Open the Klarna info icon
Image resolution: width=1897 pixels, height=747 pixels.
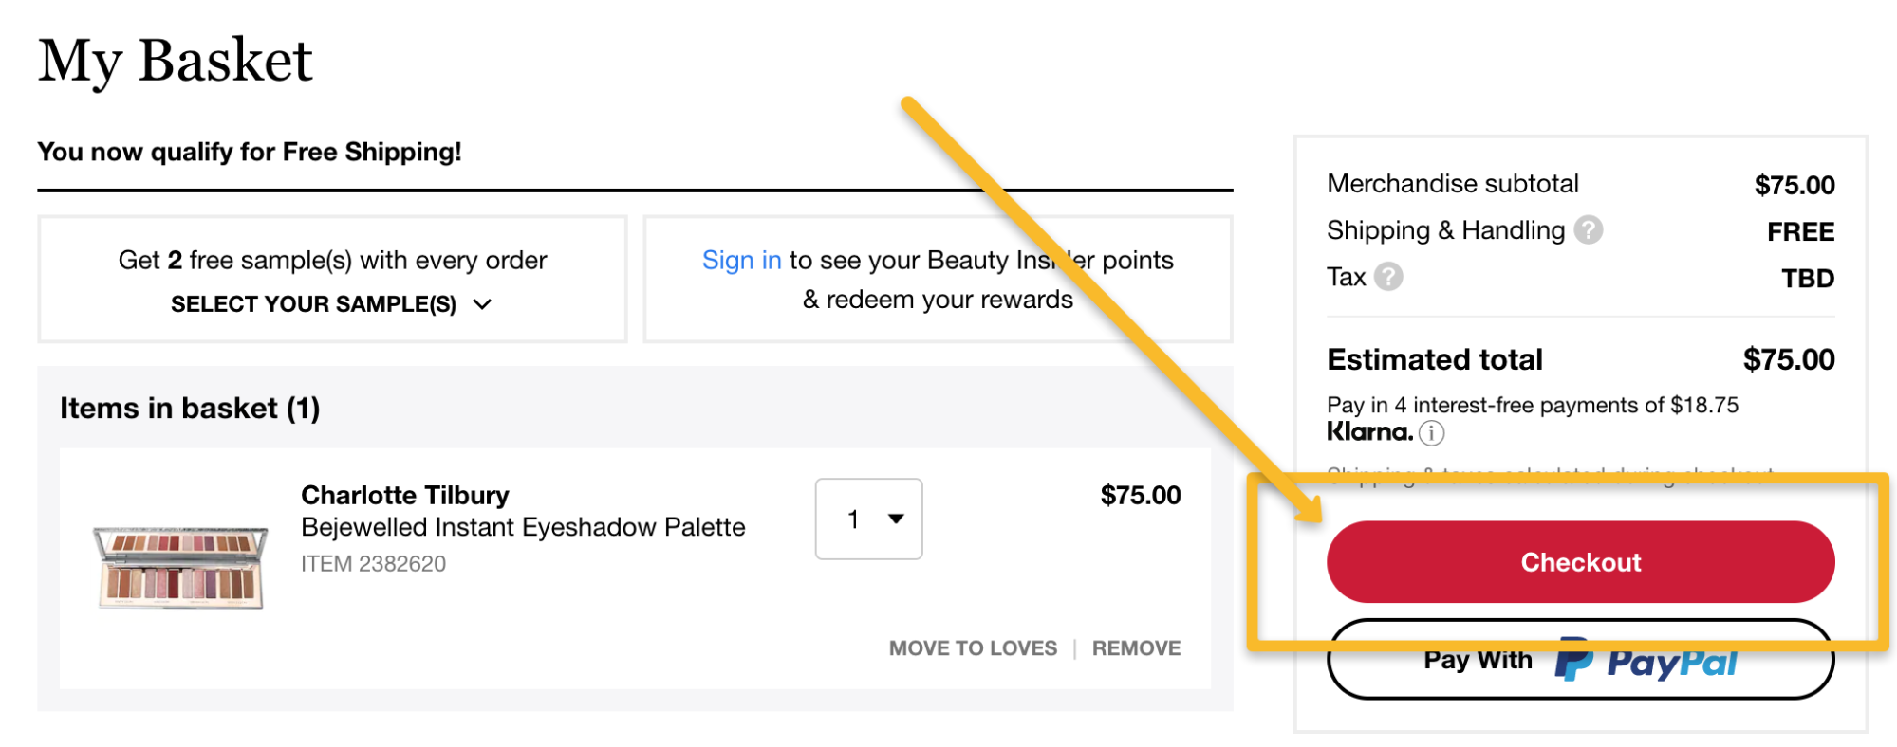tap(1431, 433)
